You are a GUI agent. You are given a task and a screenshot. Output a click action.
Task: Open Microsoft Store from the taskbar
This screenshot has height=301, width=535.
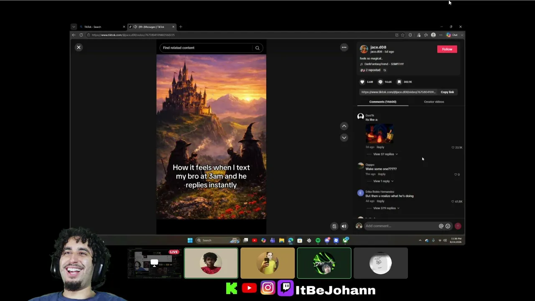pyautogui.click(x=300, y=240)
